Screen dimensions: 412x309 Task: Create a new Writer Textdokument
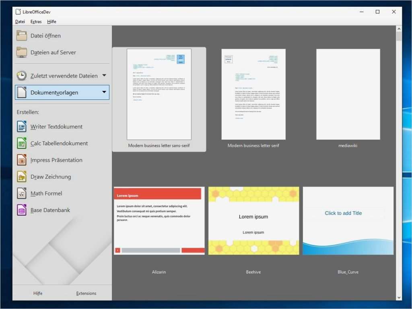pyautogui.click(x=56, y=126)
